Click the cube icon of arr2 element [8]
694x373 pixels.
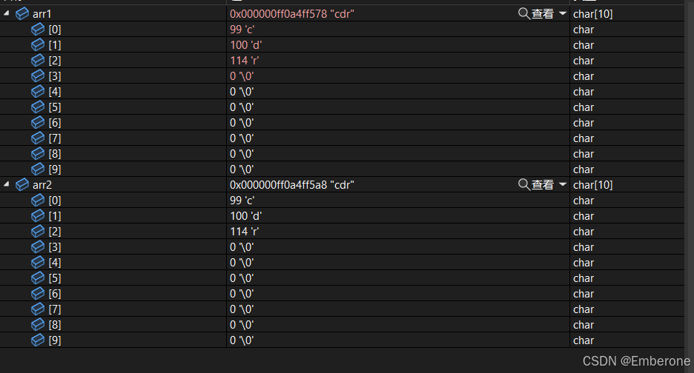pyautogui.click(x=38, y=324)
